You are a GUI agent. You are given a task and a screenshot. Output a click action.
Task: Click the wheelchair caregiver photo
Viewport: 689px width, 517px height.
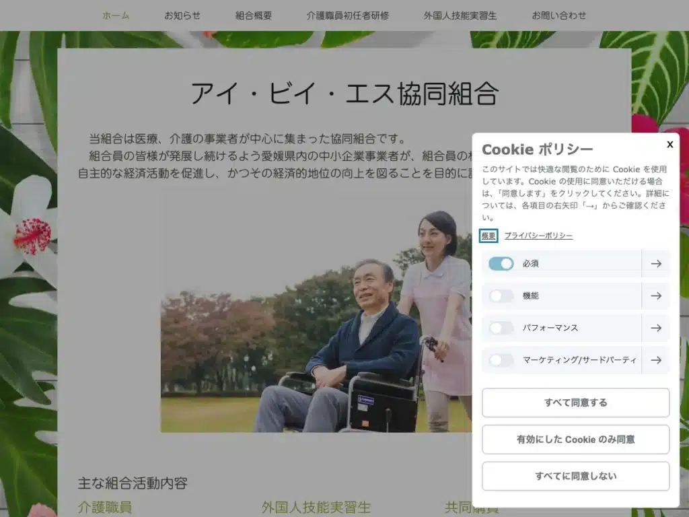[x=316, y=311]
